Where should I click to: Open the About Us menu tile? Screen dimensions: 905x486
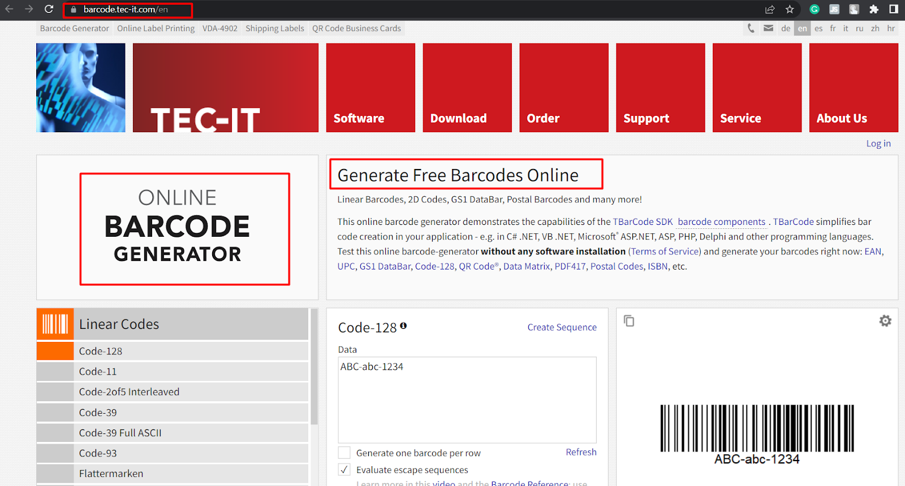pos(854,88)
